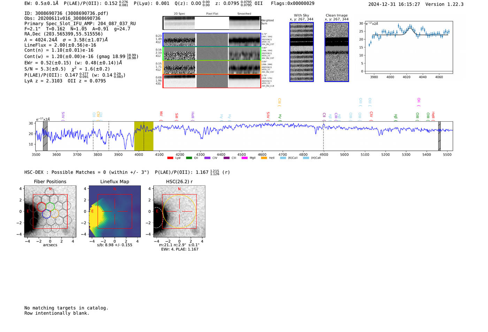Click the Weighted Sum 2D spectrum strip
Image resolution: width=488 pixels, height=332 pixels.
coord(212,23)
